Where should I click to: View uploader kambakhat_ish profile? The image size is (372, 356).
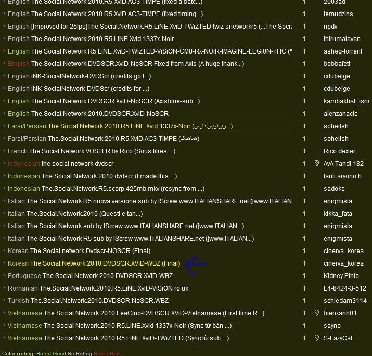346,101
